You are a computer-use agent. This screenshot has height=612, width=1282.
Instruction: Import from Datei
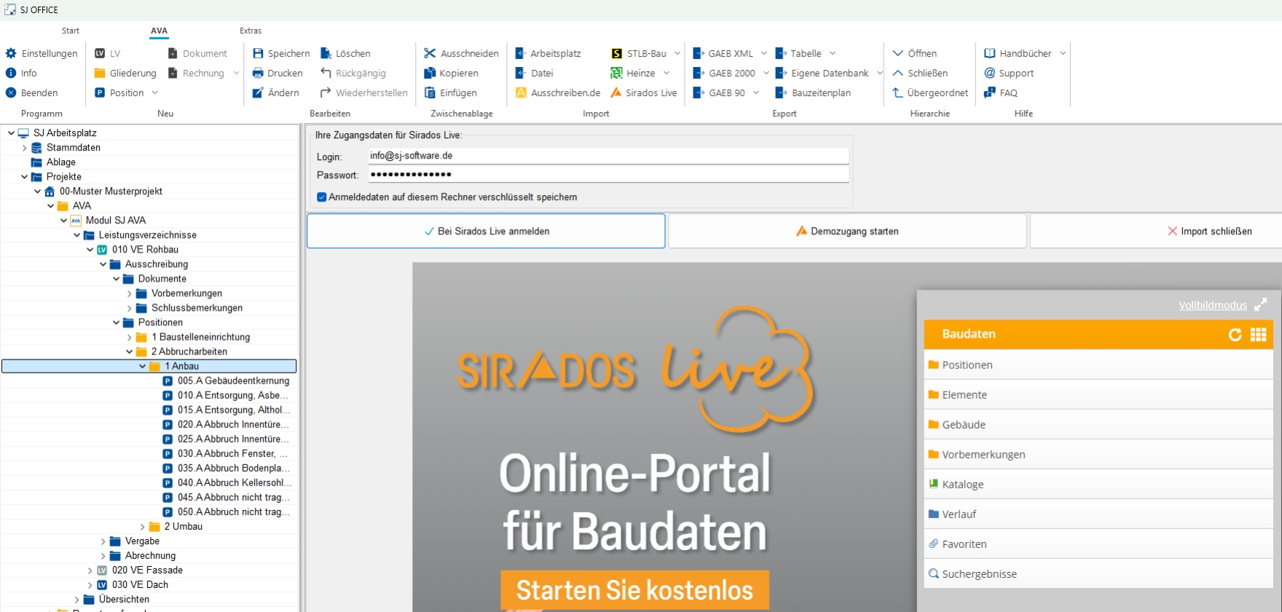534,73
